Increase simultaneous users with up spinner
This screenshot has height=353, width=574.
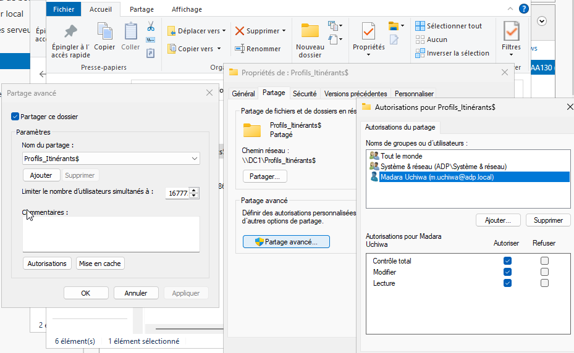[194, 190]
